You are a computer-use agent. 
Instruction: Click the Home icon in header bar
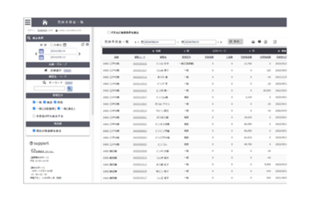[45, 22]
